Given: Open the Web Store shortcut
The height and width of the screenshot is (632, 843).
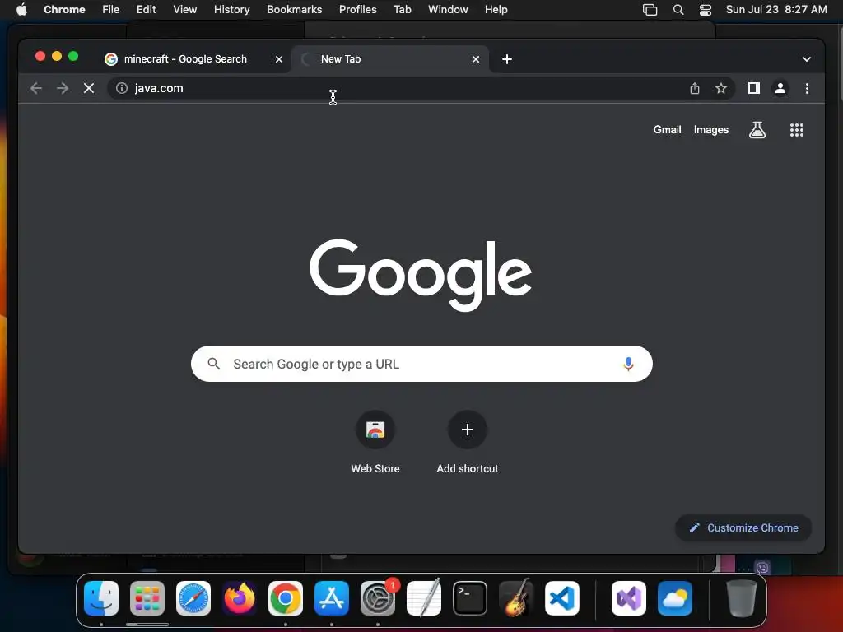Looking at the screenshot, I should tap(375, 444).
